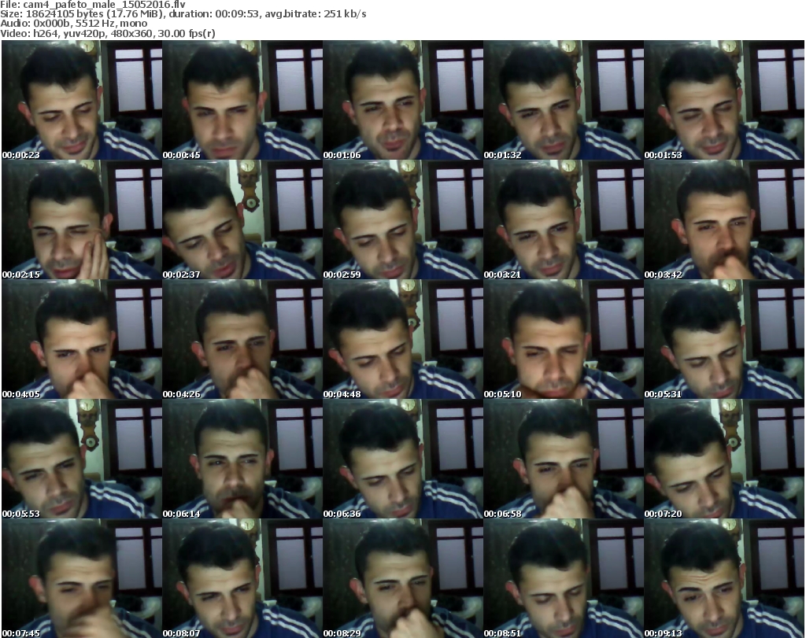View the thumbnail frame at 00:07:45
Image resolution: width=806 pixels, height=638 pixels.
(82, 578)
